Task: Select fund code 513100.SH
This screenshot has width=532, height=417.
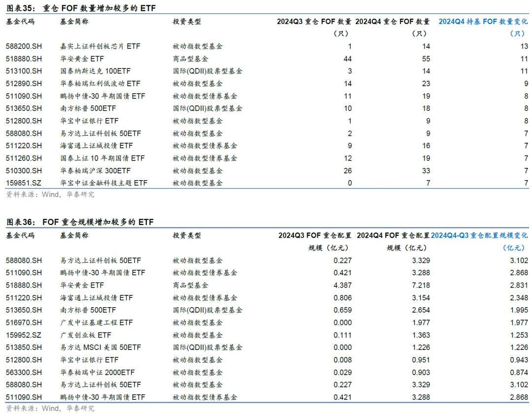Action: pyautogui.click(x=24, y=71)
